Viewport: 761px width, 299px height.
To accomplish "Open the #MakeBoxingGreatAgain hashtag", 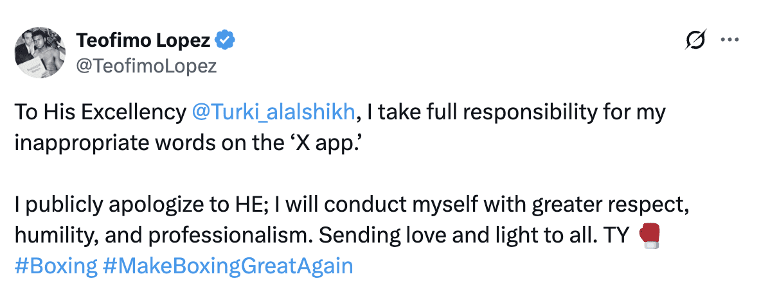I will point(228,266).
